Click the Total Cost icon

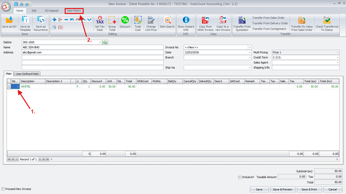click(x=138, y=20)
